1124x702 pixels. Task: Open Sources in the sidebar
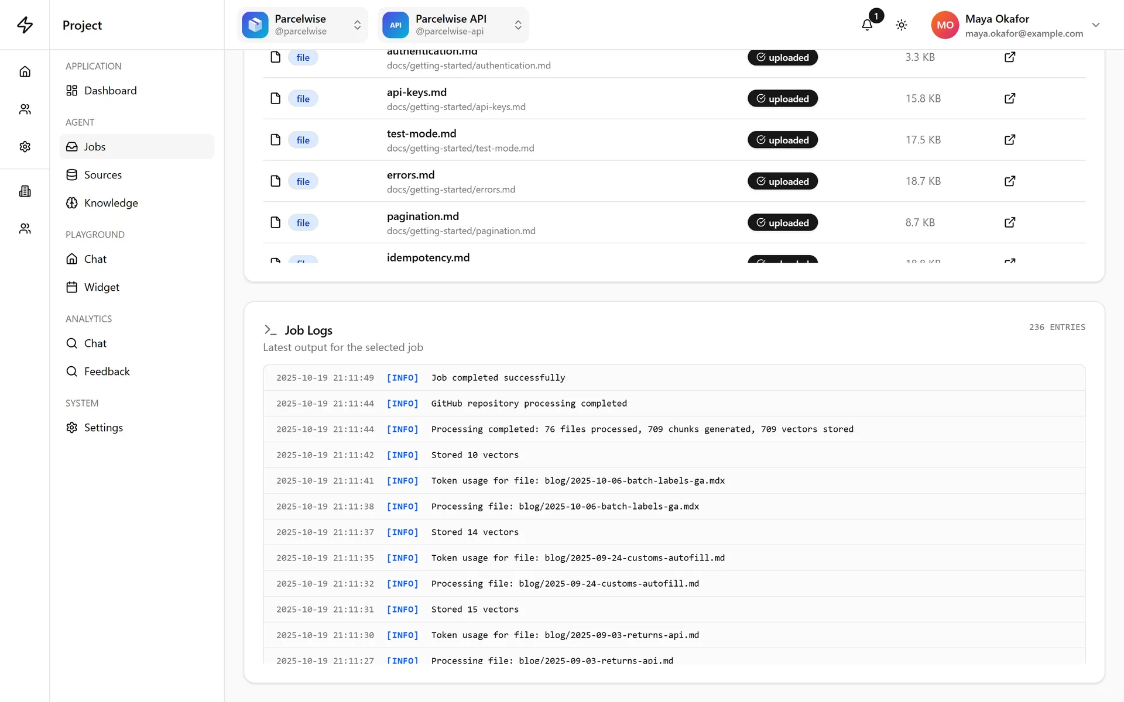(x=136, y=175)
